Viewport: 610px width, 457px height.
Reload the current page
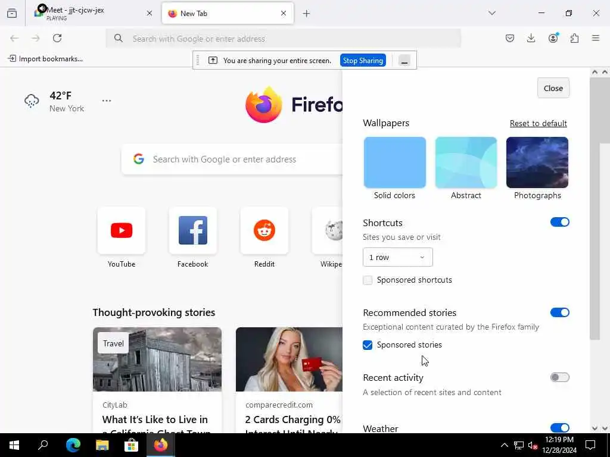[x=57, y=38]
